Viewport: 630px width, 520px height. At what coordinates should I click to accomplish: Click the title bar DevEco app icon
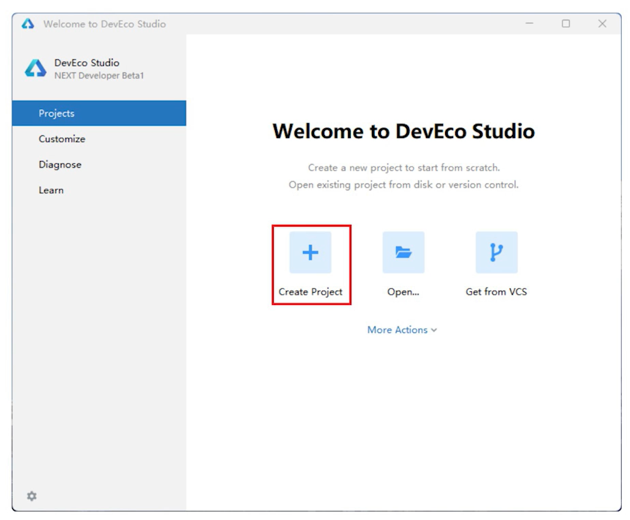click(28, 24)
